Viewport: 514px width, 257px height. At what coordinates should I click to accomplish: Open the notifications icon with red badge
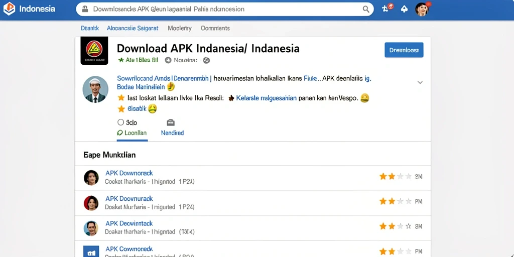pyautogui.click(x=387, y=9)
